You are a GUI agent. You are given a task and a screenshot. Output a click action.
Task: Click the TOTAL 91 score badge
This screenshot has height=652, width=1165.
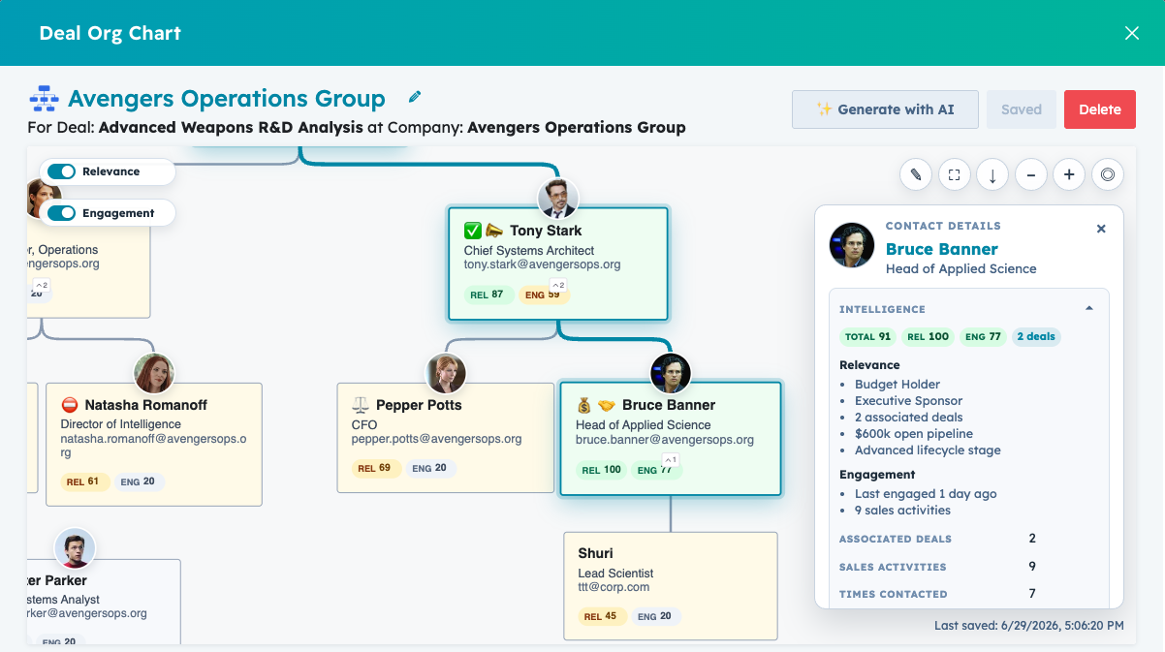[867, 337]
